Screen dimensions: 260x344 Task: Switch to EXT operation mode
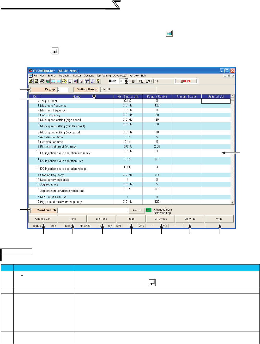tap(133, 81)
